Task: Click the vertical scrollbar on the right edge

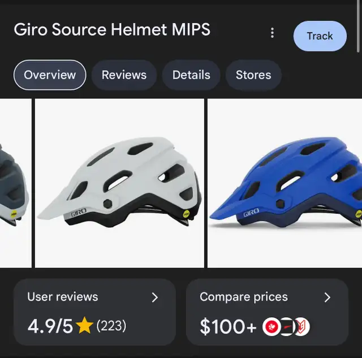Action: pos(358,26)
